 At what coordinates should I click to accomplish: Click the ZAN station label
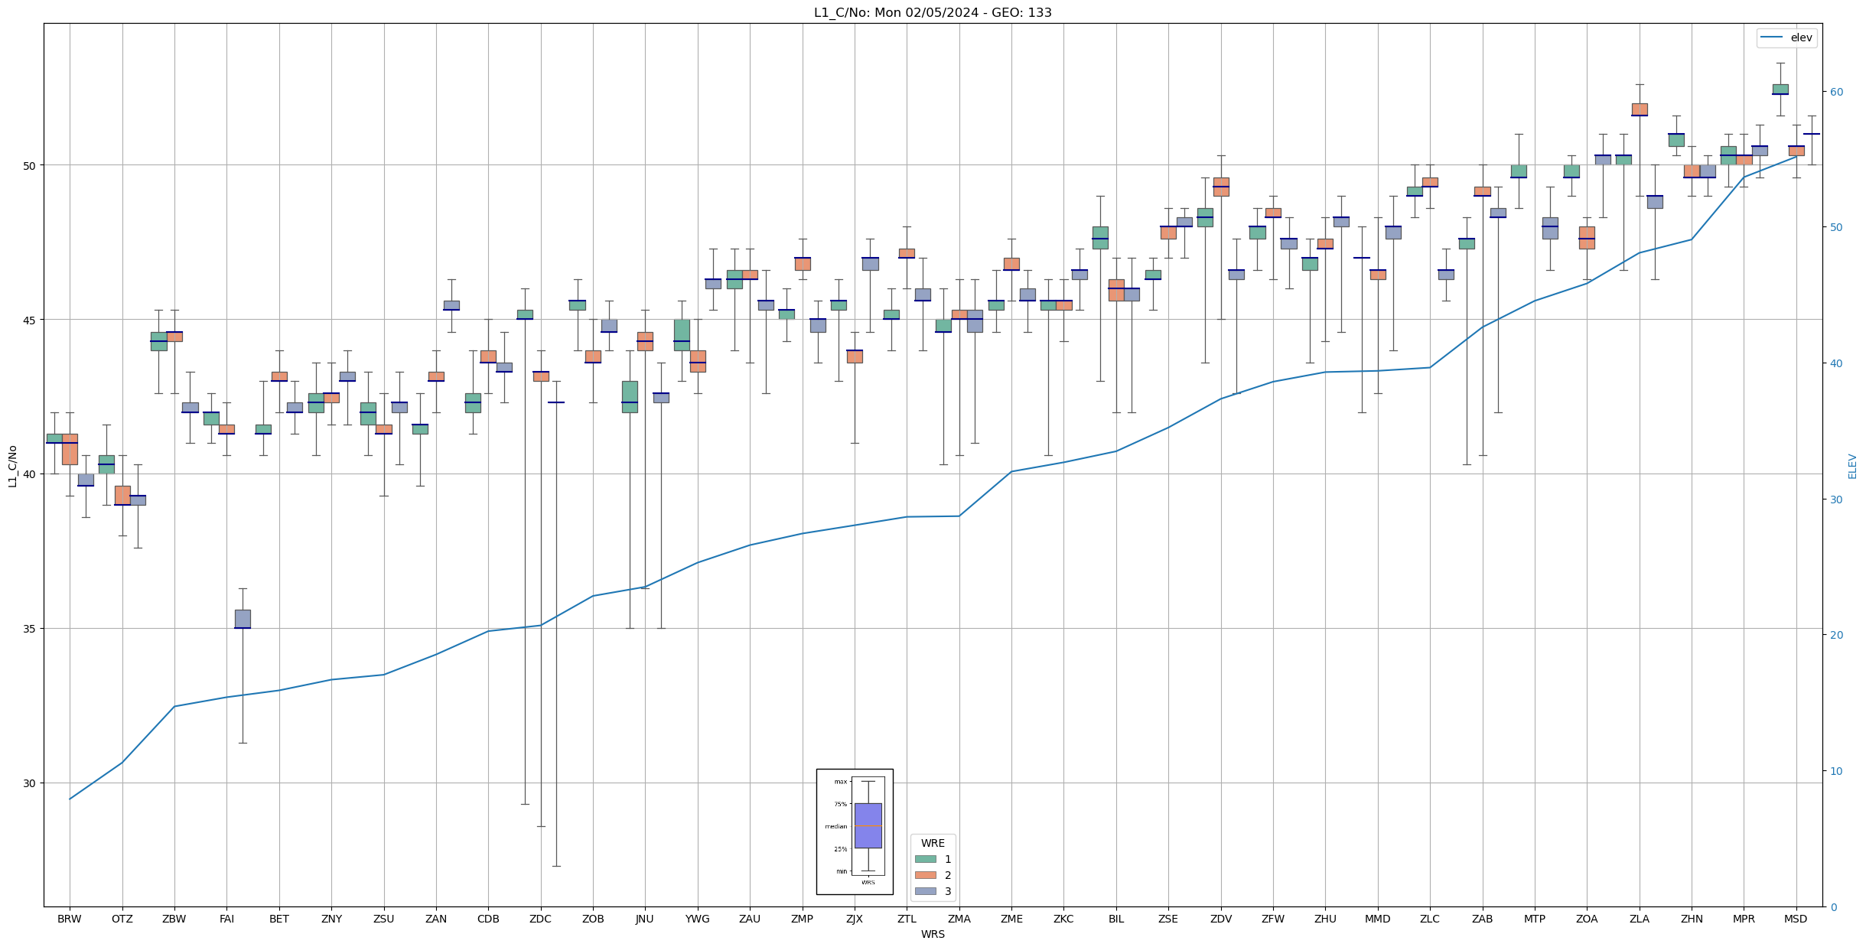tap(436, 919)
